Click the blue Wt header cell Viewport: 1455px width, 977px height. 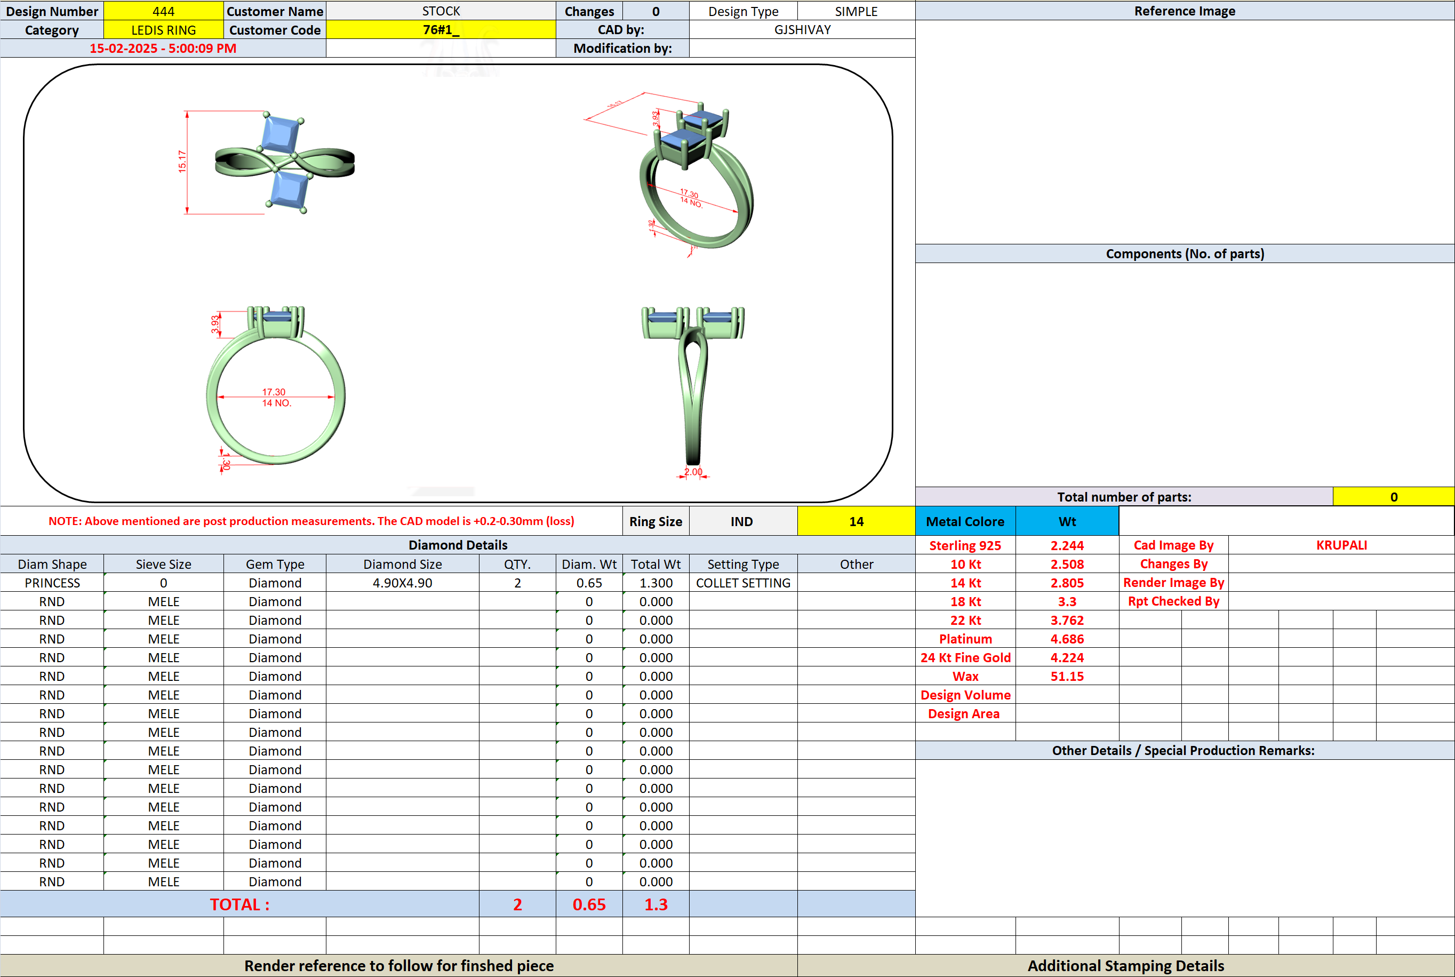coord(1067,521)
